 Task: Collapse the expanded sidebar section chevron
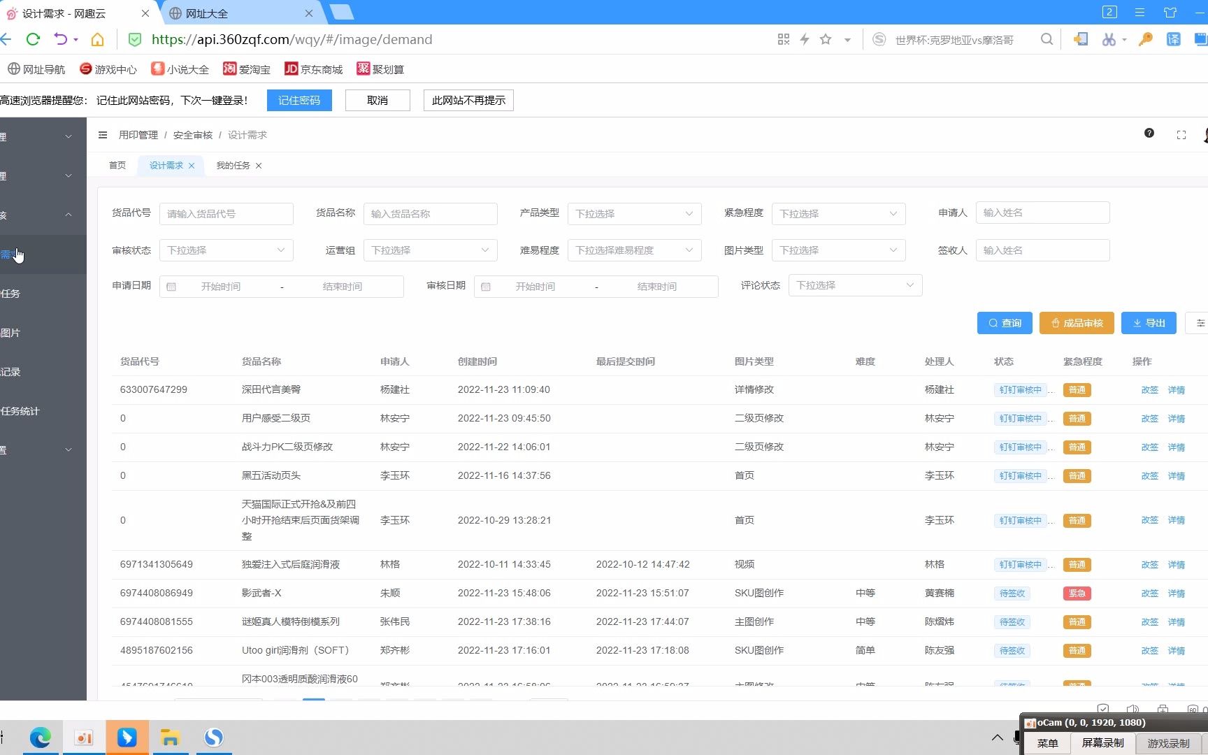(x=68, y=215)
